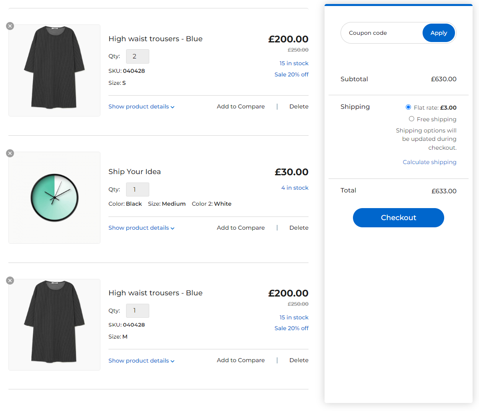Click the Ship Your Idea quantity field

[137, 190]
